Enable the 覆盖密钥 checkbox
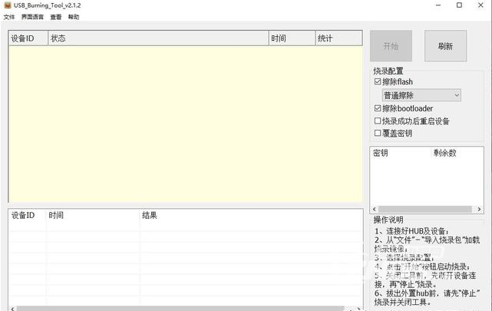492x311 pixels. click(378, 133)
